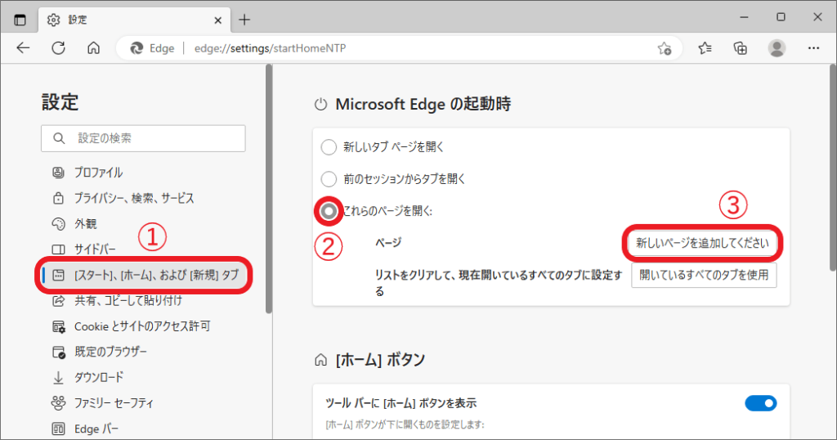This screenshot has height=440, width=837.
Task: Toggle ツール バーに [ホーム] ボタンを表示 switch
Action: 761,403
